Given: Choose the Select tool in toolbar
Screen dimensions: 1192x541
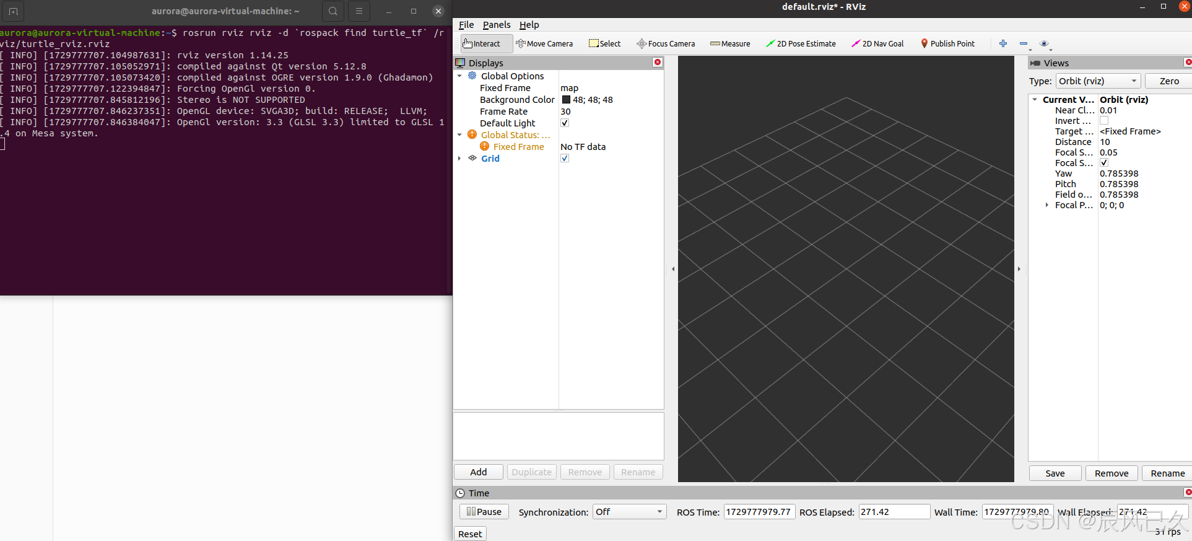Looking at the screenshot, I should (604, 43).
